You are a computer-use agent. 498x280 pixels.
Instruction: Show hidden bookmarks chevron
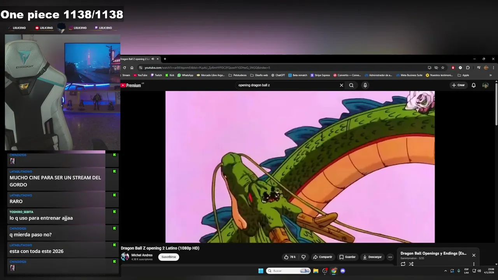490,75
